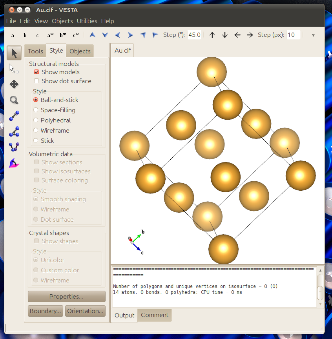Select the Bond angle tool
Viewport: 332px width, 339px height.
(x=14, y=131)
